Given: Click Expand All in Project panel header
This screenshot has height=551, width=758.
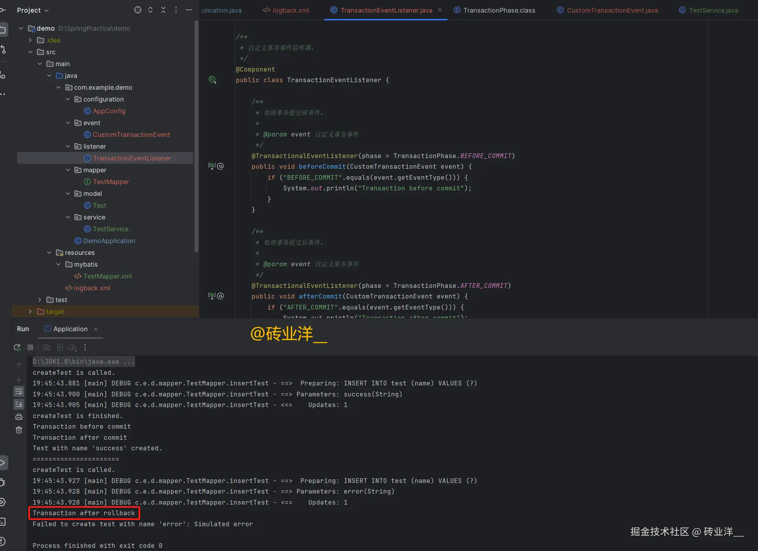Looking at the screenshot, I should (150, 10).
